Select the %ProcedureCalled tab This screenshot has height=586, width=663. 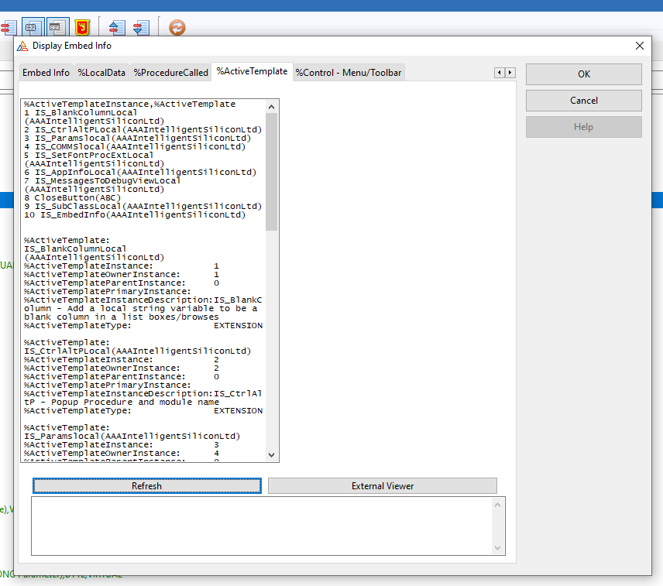coord(170,73)
